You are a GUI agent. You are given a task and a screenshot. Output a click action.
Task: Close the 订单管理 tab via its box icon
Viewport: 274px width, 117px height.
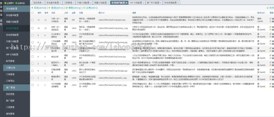[x=74, y=3]
